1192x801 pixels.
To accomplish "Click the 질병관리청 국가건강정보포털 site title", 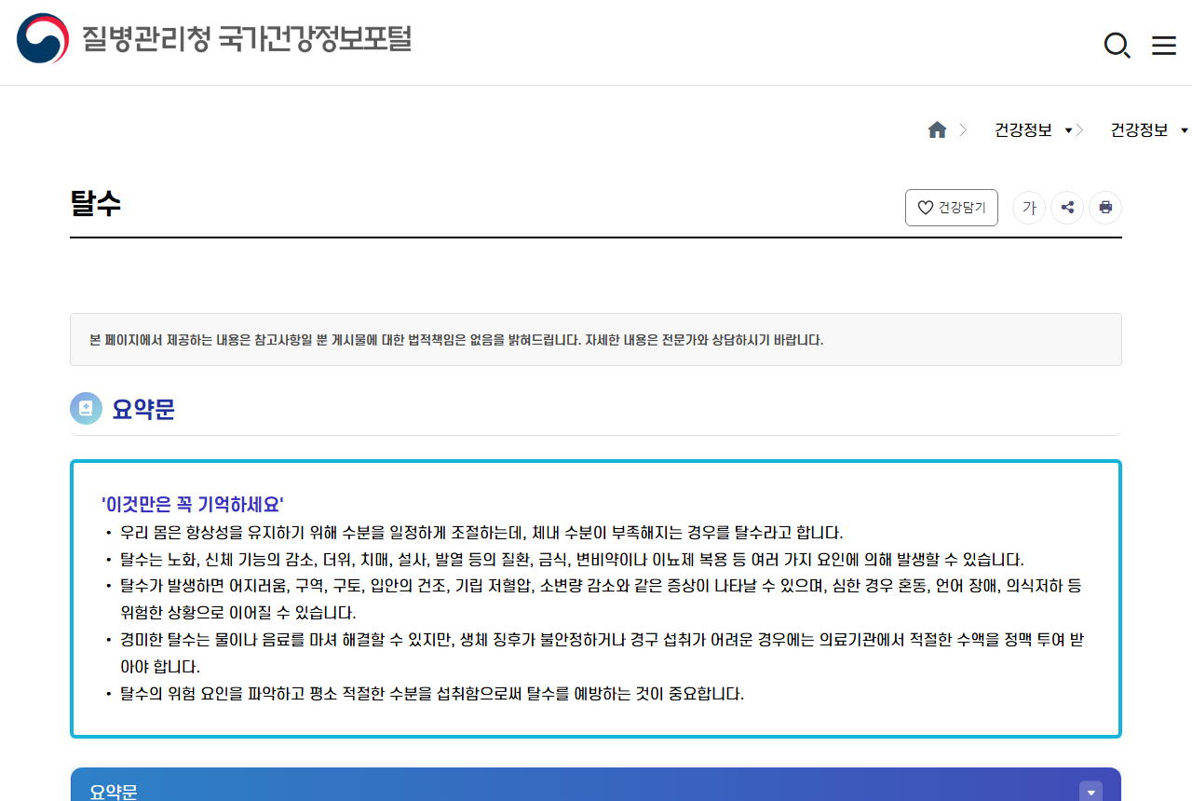I will (x=247, y=39).
